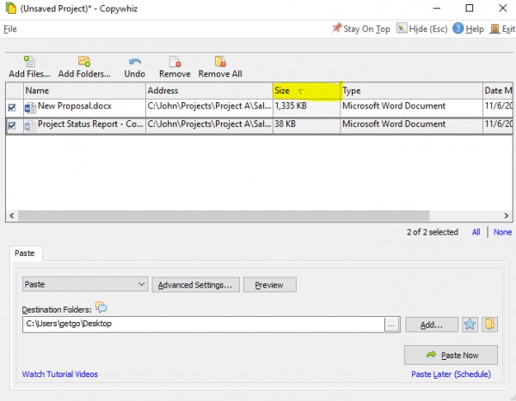Sort the list by Address column
The image size is (516, 401).
coord(209,91)
